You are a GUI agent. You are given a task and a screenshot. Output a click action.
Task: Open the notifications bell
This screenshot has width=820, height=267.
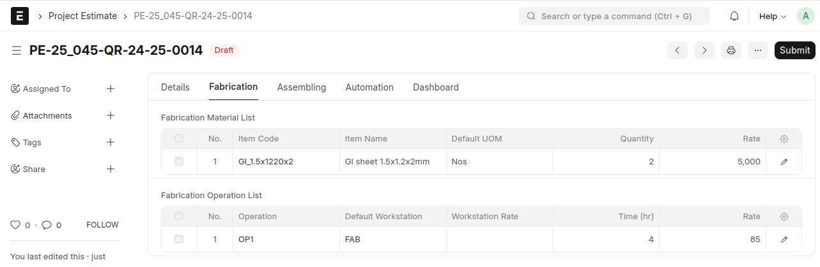734,16
